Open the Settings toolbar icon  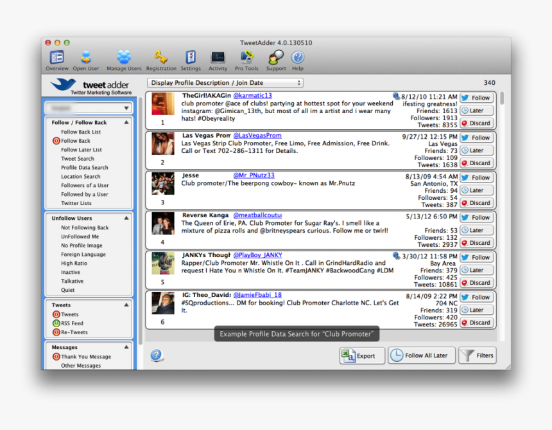191,58
